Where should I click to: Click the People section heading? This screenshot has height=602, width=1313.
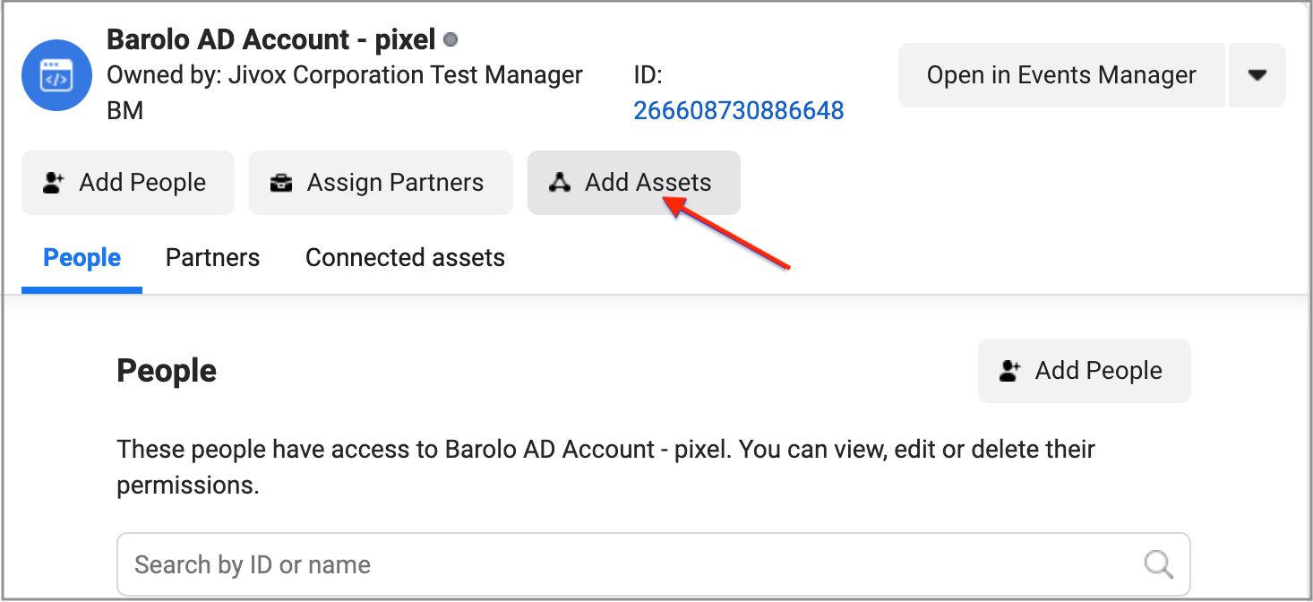point(167,371)
